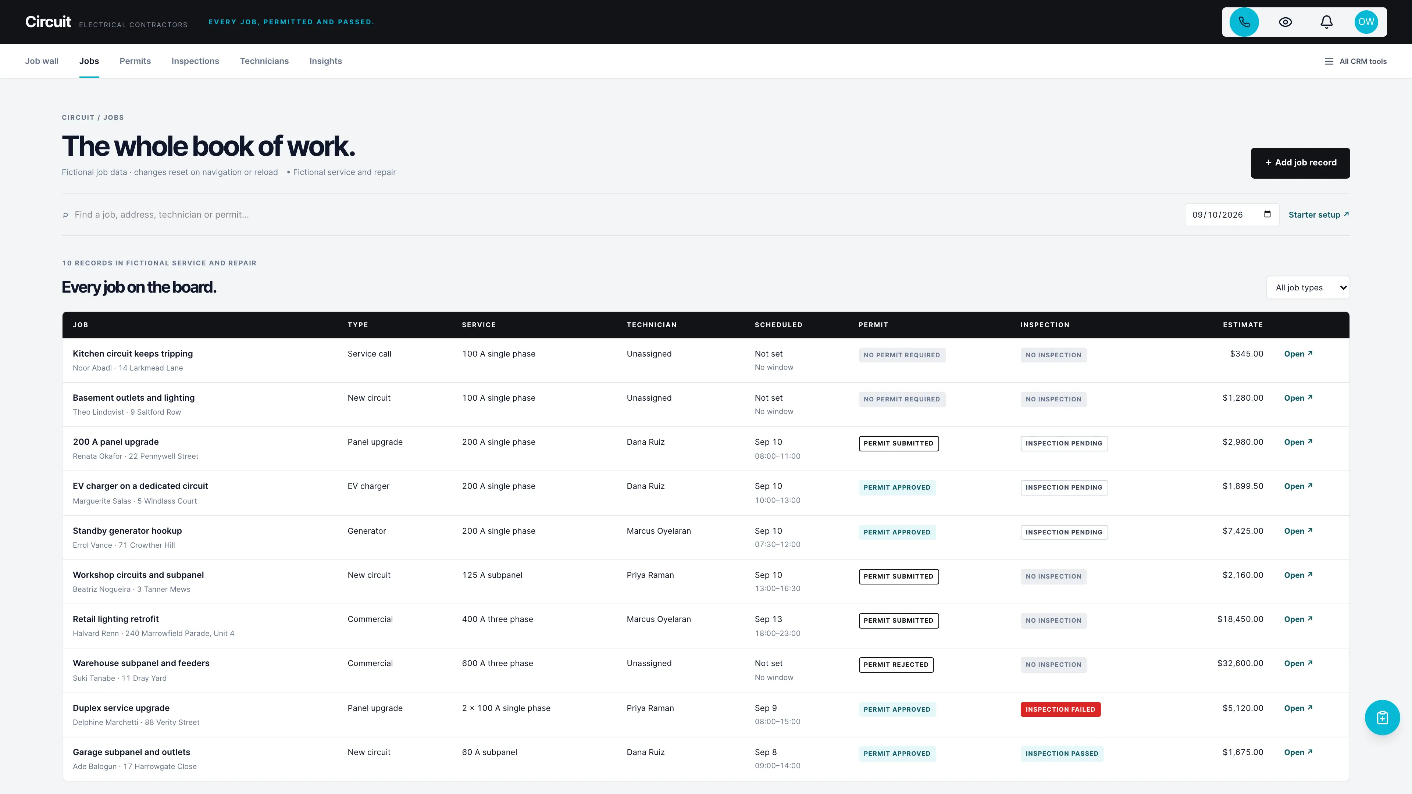The image size is (1412, 794).
Task: Click the $32,600.00 estimate value
Action: click(1240, 664)
